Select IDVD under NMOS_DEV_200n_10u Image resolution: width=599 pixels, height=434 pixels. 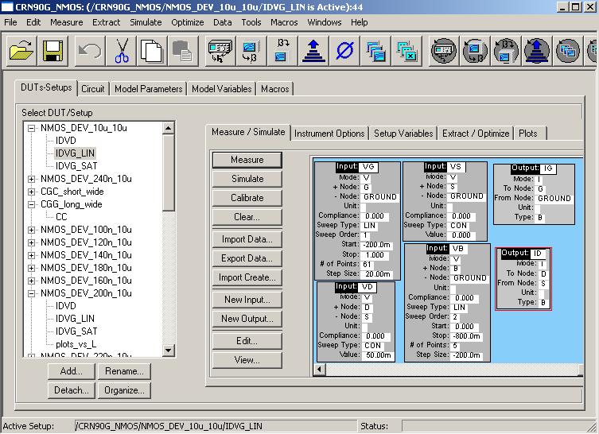pos(66,306)
